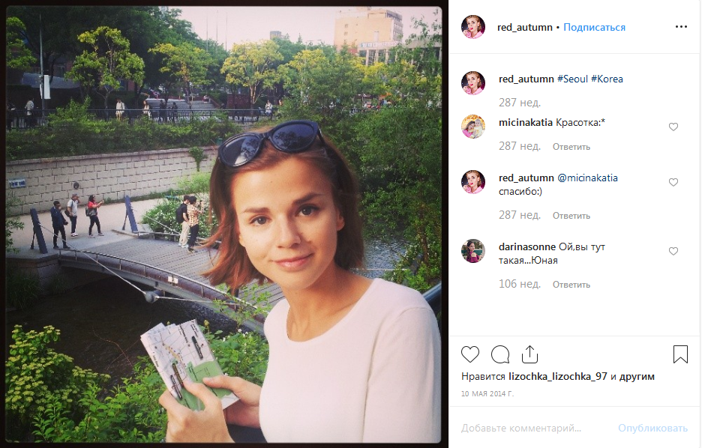The image size is (702, 448).
Task: Open the comment bubble icon
Action: pyautogui.click(x=500, y=354)
